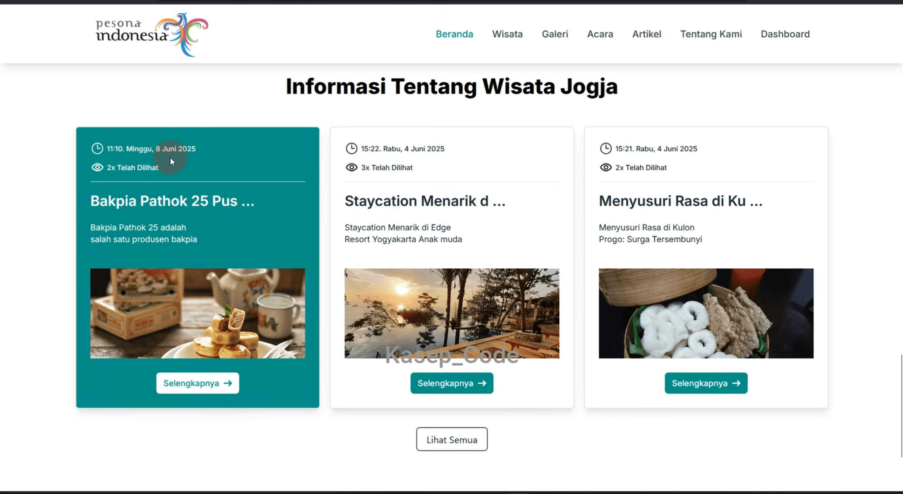Image resolution: width=903 pixels, height=494 pixels.
Task: Click eye icon on Bakpia Pathok card
Action: point(97,167)
